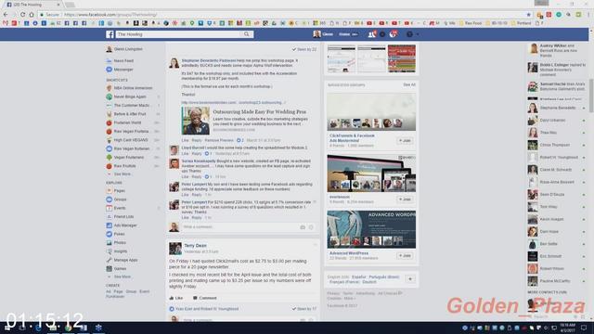Image resolution: width=594 pixels, height=334 pixels.
Task: Open Never Binge Again shortcut
Action: tap(130, 96)
